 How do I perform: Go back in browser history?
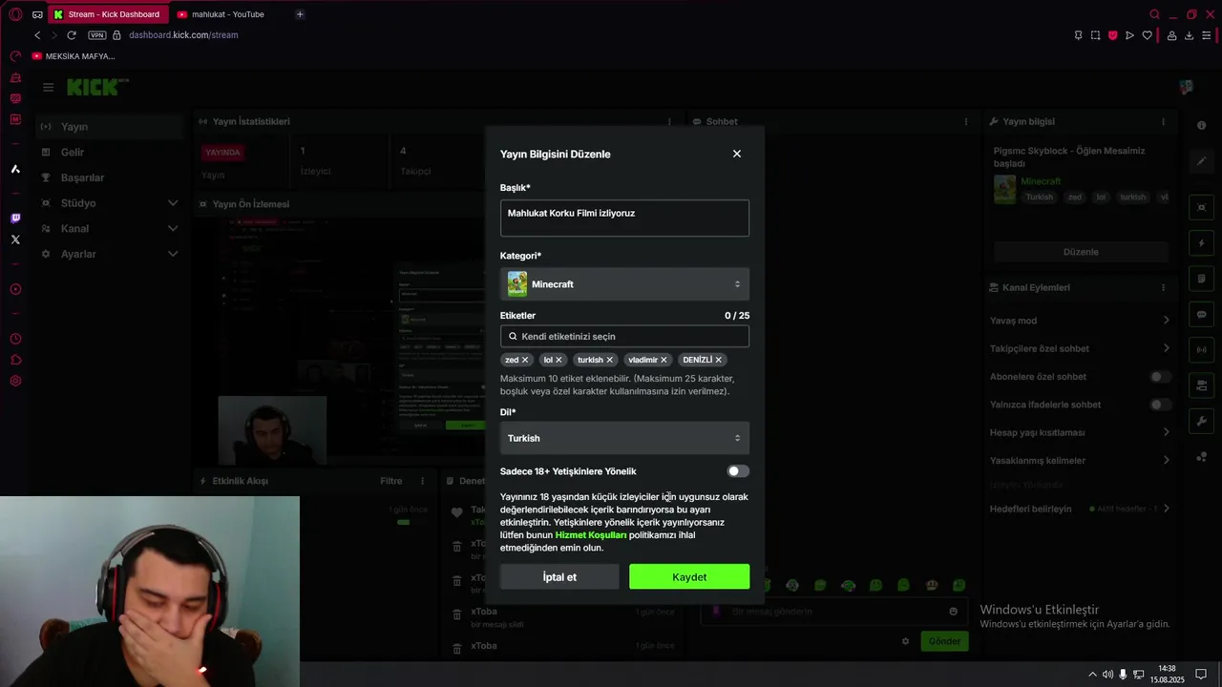click(37, 35)
